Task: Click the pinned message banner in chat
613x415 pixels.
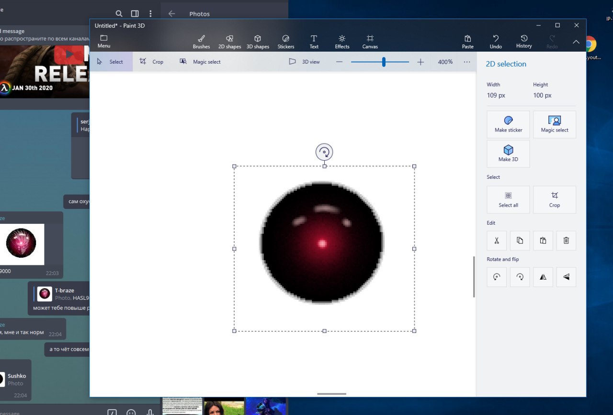Action: tap(45, 35)
